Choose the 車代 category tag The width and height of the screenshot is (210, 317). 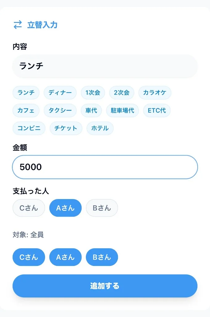[91, 111]
